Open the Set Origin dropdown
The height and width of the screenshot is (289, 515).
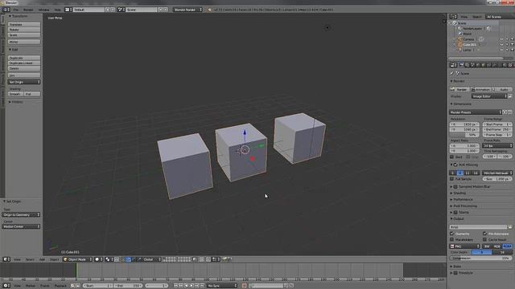click(24, 82)
